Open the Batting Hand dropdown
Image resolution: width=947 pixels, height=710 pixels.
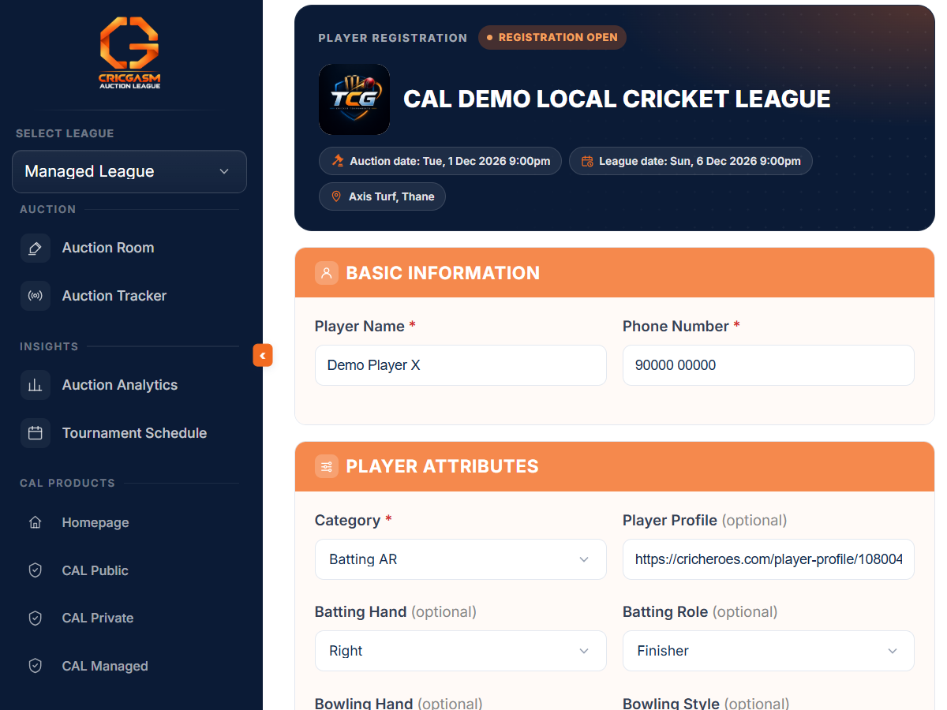click(x=461, y=651)
